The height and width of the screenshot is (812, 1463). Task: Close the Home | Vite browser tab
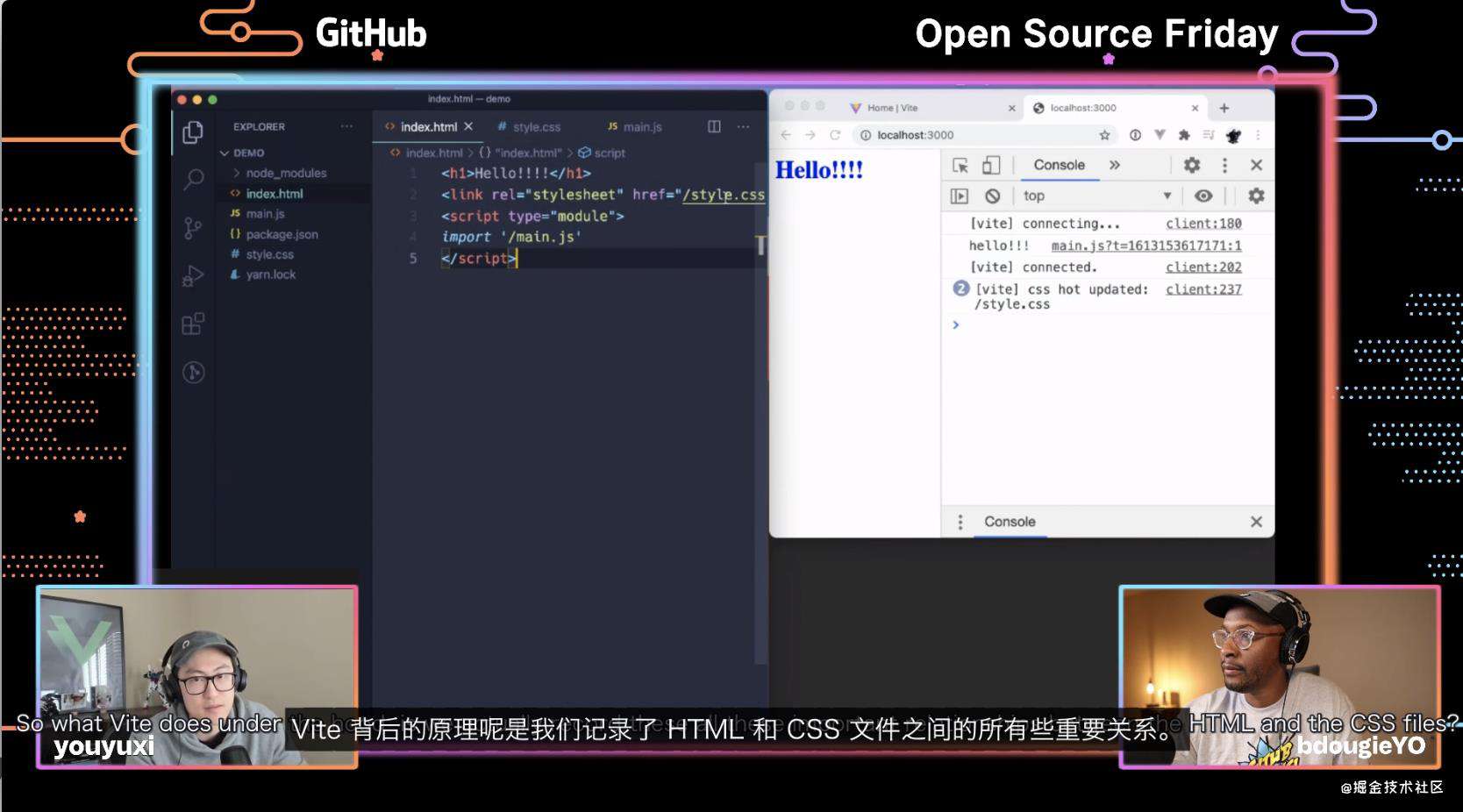coord(1011,108)
